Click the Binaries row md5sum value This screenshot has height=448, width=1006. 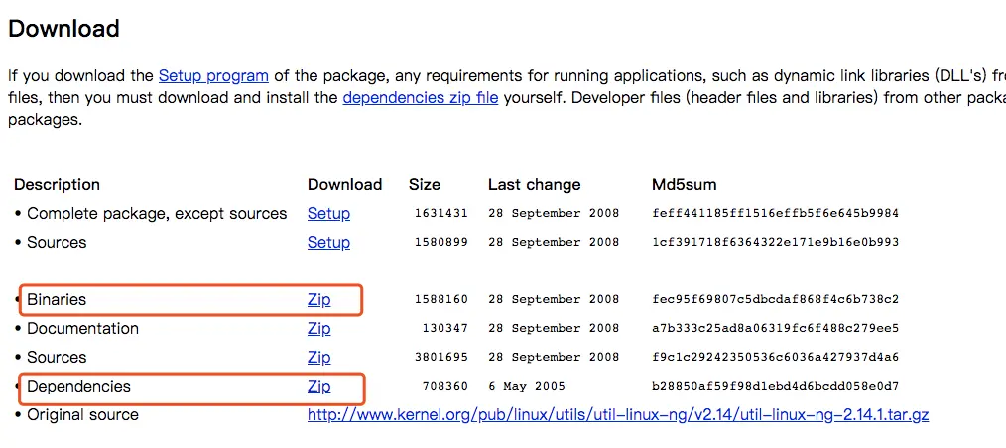775,299
